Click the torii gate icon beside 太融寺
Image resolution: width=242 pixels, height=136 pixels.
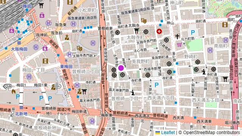point(137,31)
